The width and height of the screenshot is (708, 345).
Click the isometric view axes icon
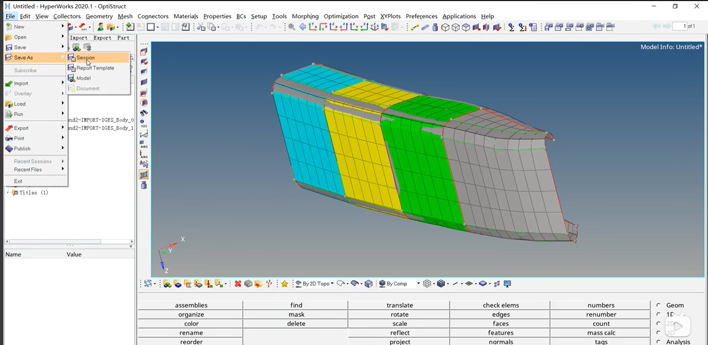(375, 27)
